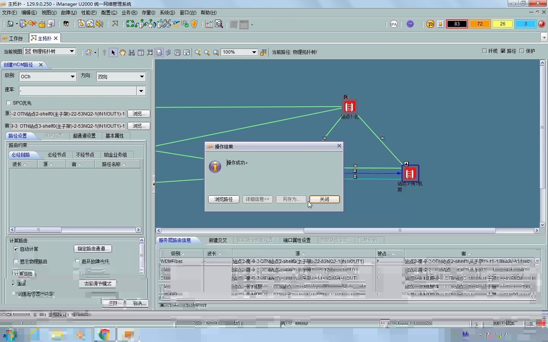Viewport: 548px width, 342px height.
Task: Open the 故障(U) menu
Action: (68, 13)
